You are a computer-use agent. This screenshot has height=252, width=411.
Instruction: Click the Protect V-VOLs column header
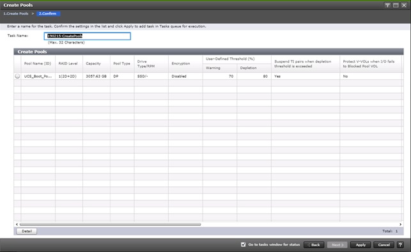point(371,64)
